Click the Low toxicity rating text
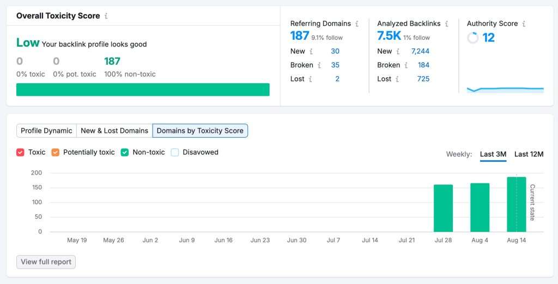 tap(28, 42)
